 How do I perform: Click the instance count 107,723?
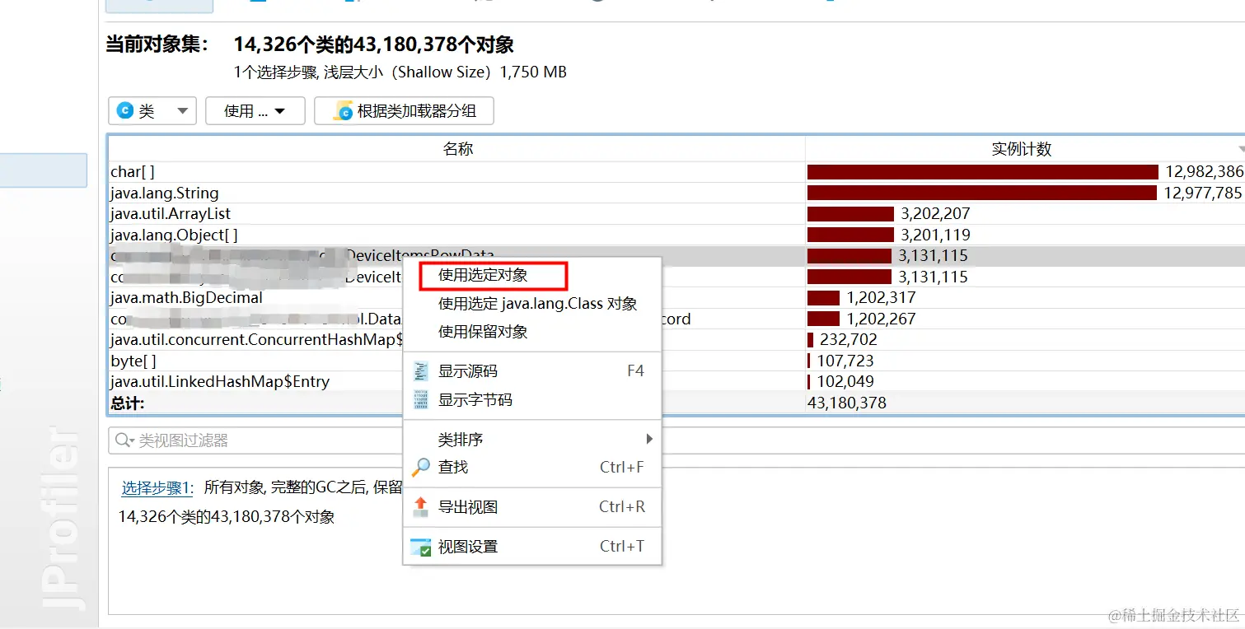click(x=845, y=361)
